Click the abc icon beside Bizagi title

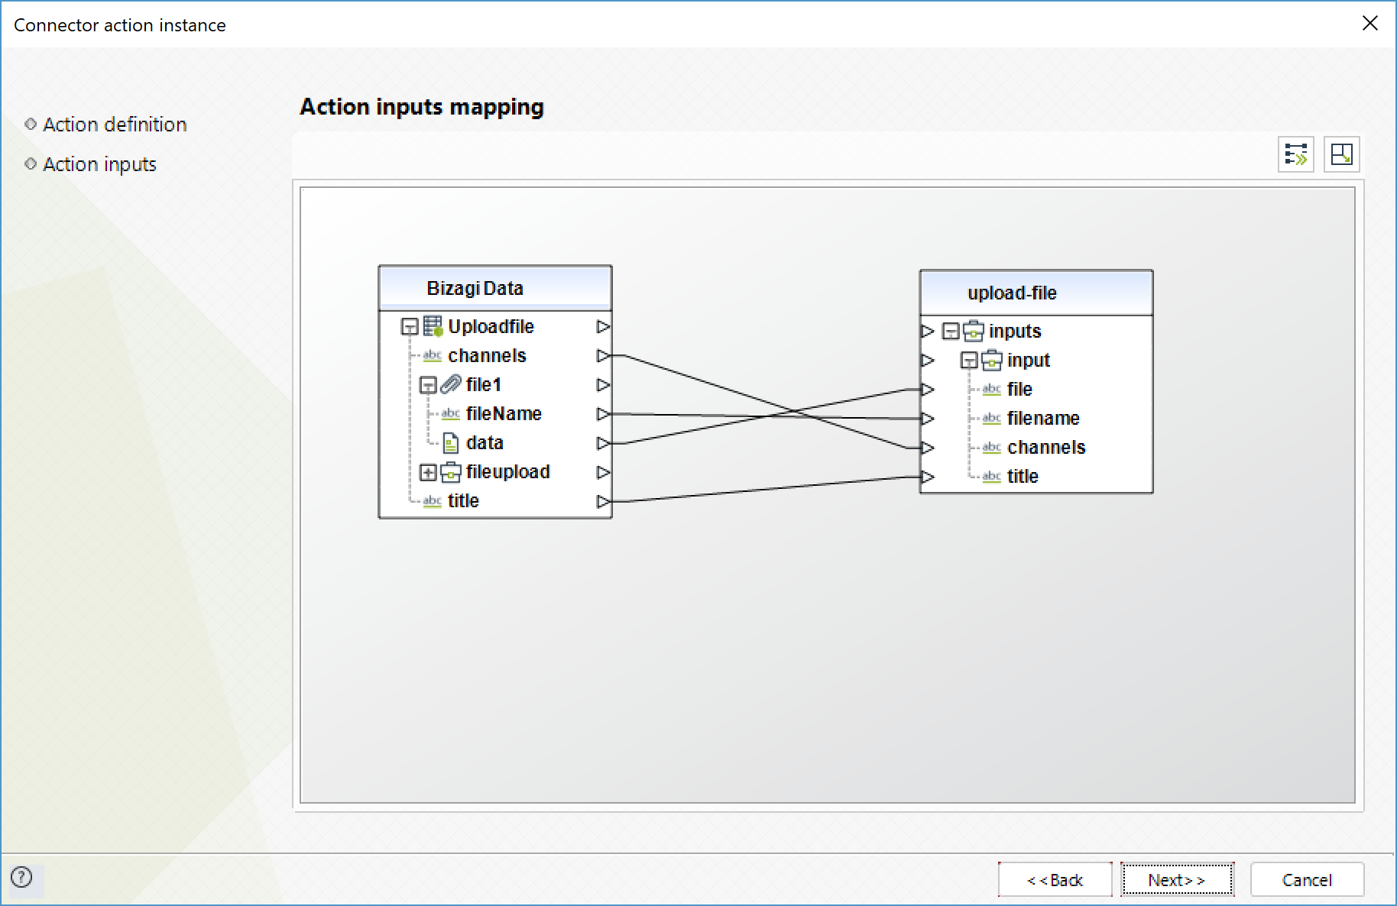tap(433, 501)
